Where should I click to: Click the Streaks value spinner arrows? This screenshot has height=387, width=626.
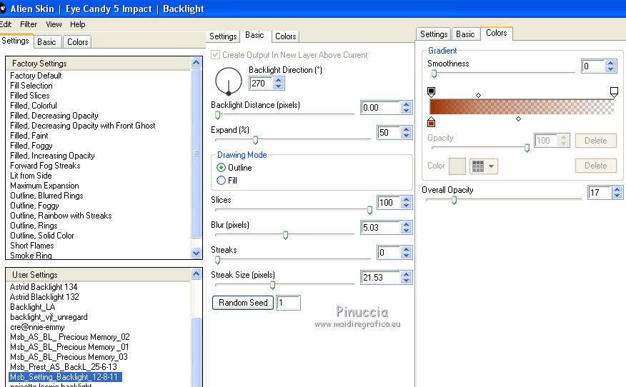(407, 252)
